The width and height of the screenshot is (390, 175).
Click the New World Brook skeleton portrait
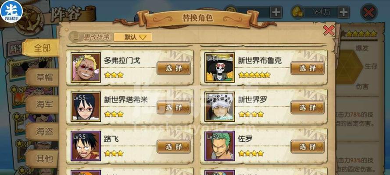click(x=220, y=67)
